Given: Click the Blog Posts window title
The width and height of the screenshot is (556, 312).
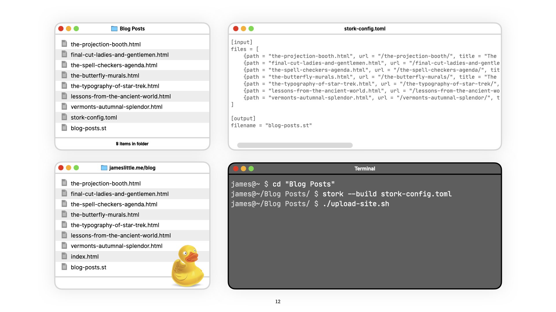Looking at the screenshot, I should coord(132,29).
